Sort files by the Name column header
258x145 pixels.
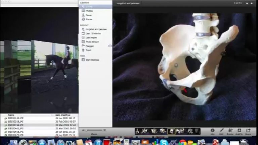(12, 115)
